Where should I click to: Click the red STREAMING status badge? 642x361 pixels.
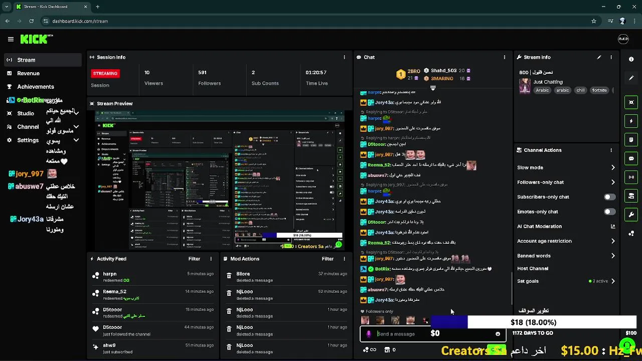[x=105, y=73]
